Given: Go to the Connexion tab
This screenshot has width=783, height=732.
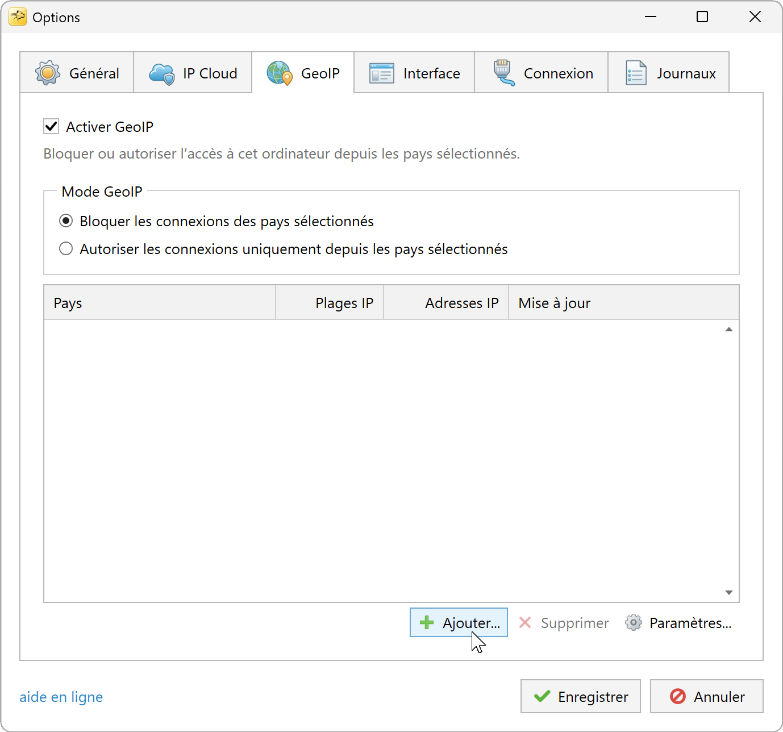Looking at the screenshot, I should click(542, 73).
